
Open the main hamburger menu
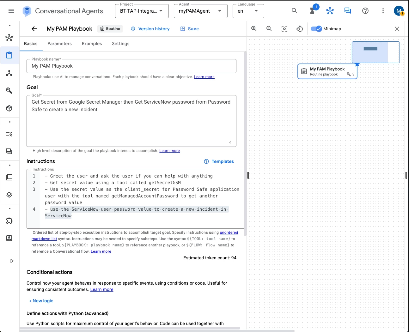click(11, 11)
